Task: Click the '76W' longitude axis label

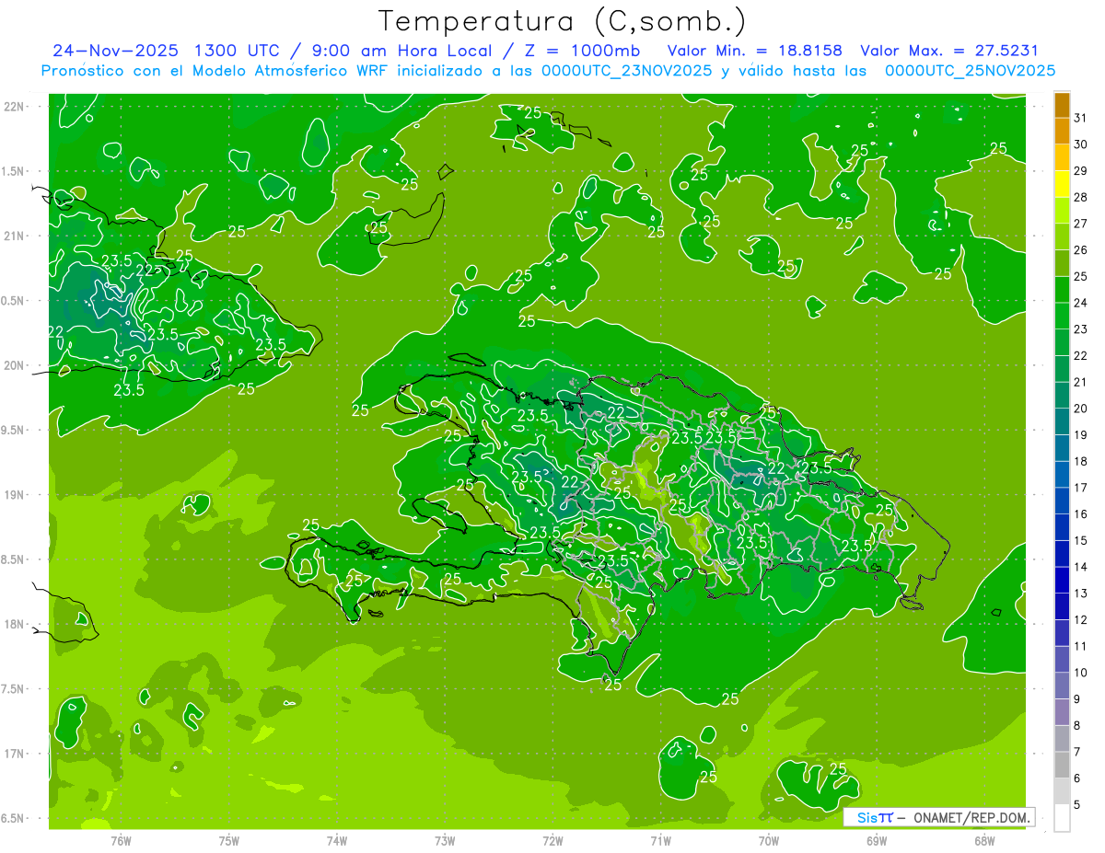Action: click(x=121, y=841)
